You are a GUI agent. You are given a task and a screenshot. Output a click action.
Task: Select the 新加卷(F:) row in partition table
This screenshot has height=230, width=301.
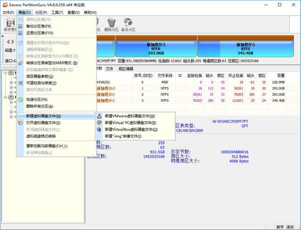pos(190,101)
